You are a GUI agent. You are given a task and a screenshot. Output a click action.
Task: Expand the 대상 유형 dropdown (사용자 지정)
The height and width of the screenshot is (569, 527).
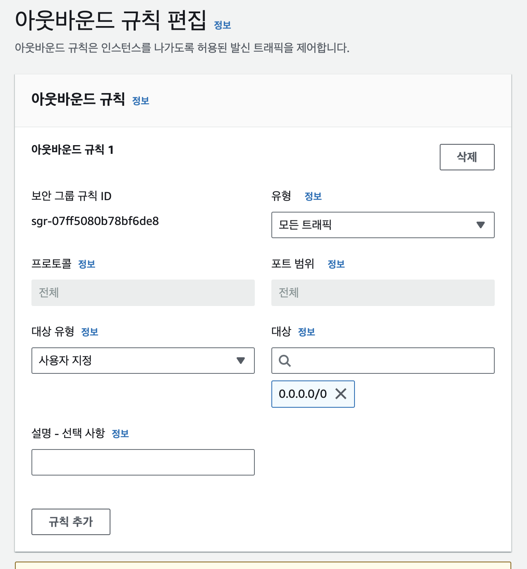[143, 361]
